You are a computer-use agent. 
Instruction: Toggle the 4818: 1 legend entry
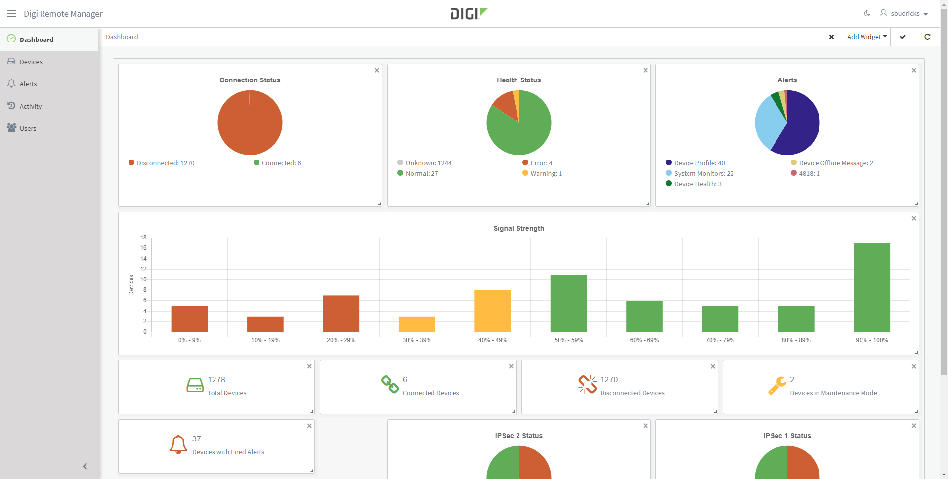pyautogui.click(x=805, y=173)
